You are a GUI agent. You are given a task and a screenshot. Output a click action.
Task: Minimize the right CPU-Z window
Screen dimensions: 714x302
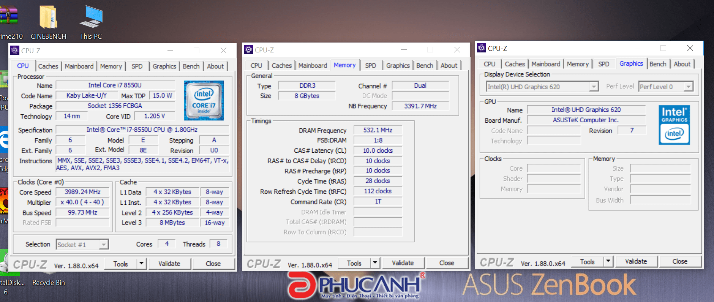pyautogui.click(x=637, y=48)
